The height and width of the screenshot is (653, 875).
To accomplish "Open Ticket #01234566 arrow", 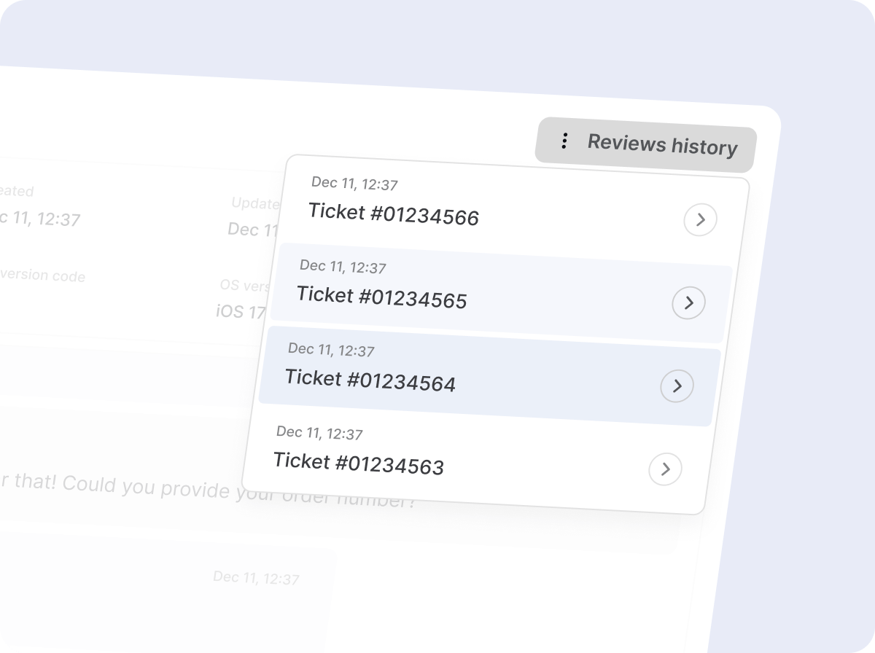I will click(700, 219).
